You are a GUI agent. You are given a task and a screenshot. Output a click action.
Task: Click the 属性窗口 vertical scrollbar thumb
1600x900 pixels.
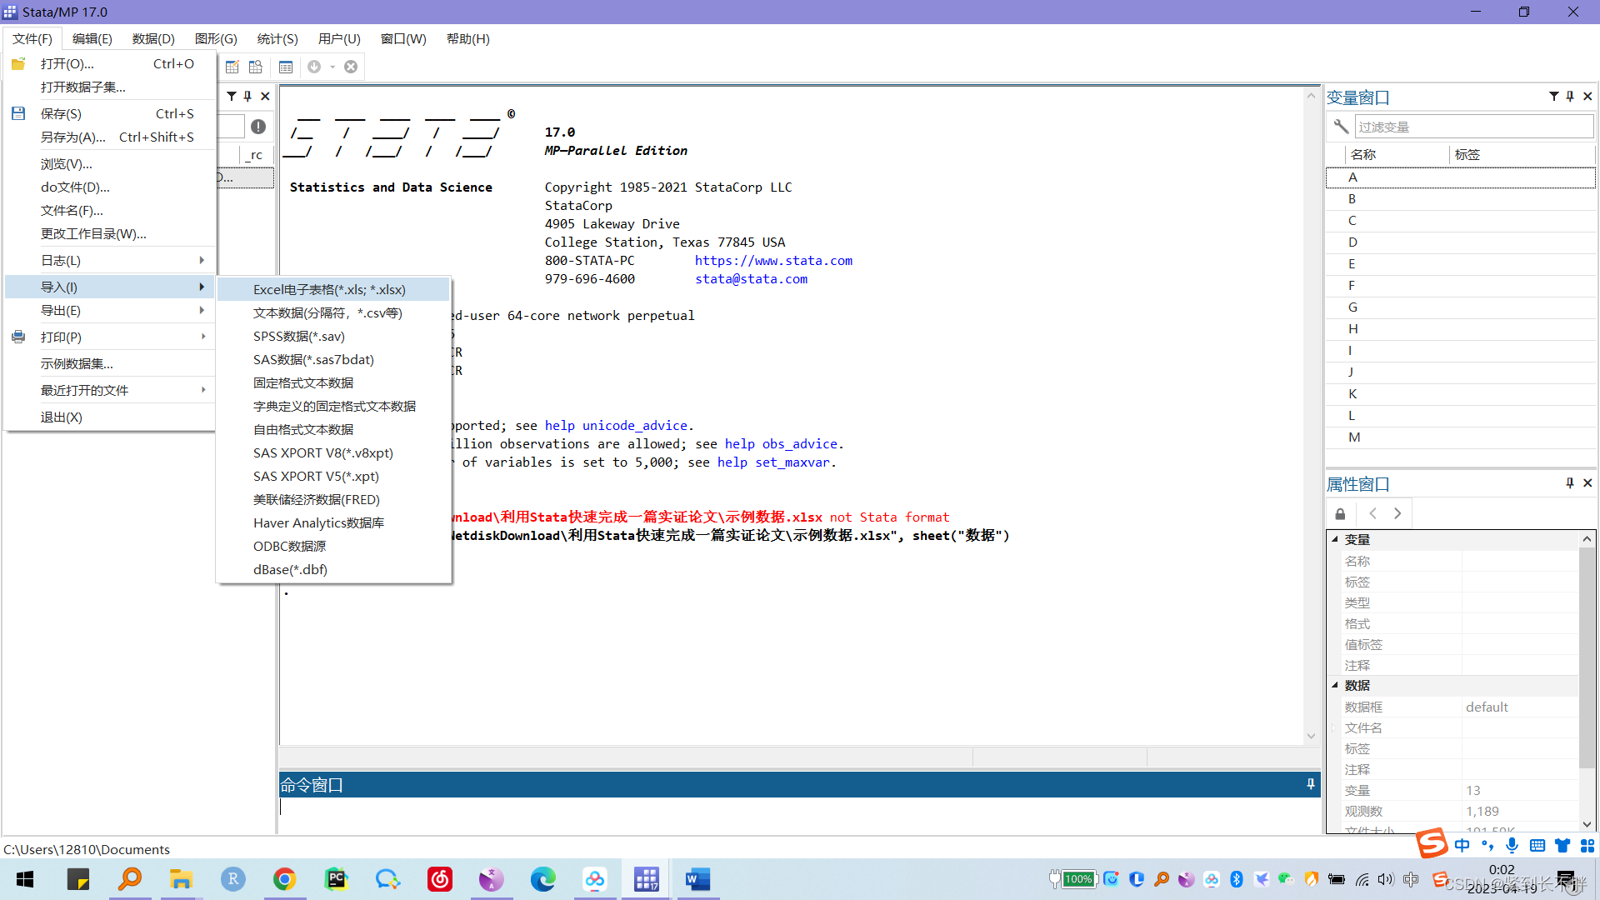coord(1587,657)
